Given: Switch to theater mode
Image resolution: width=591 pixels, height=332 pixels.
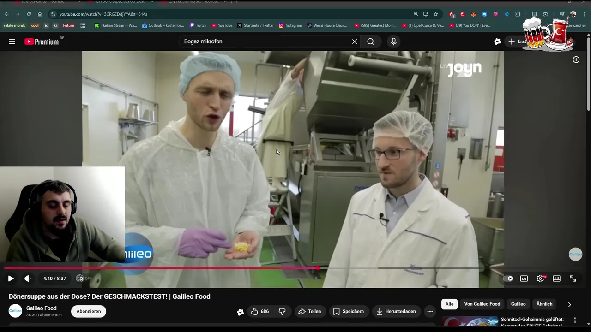Looking at the screenshot, I should coord(556,279).
